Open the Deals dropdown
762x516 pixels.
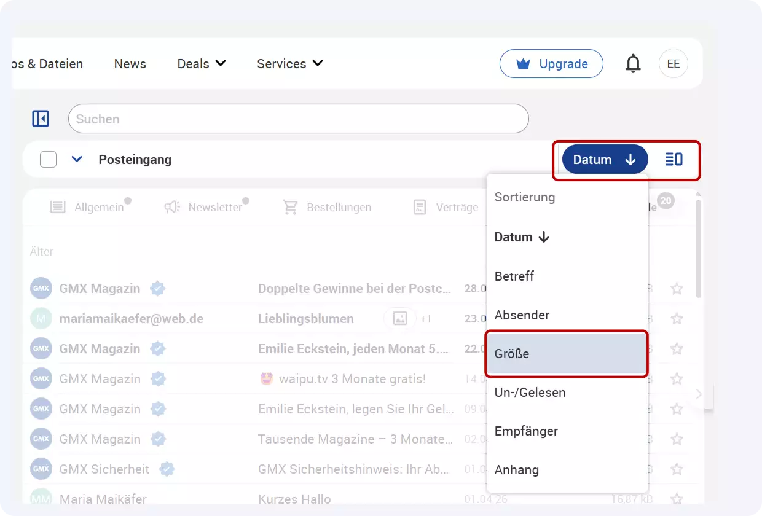click(x=201, y=63)
